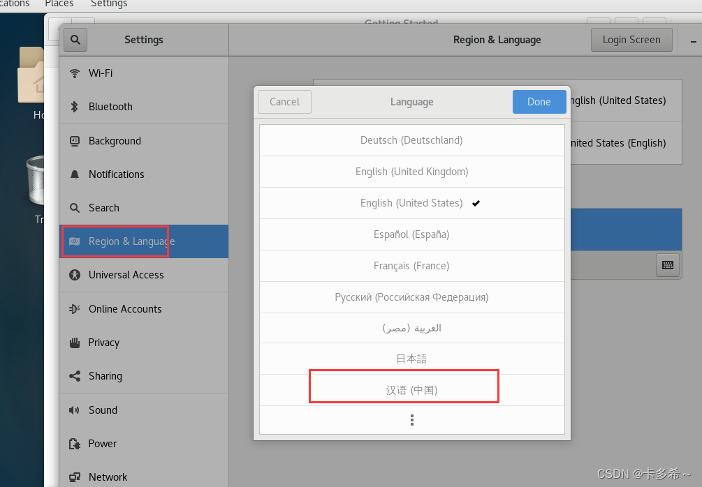Click the Online Accounts icon
Image resolution: width=702 pixels, height=487 pixels.
[x=75, y=309]
